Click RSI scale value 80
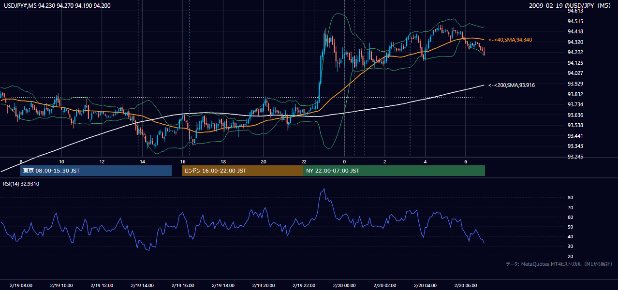Viewport: 618px width, 290px height. [571, 198]
